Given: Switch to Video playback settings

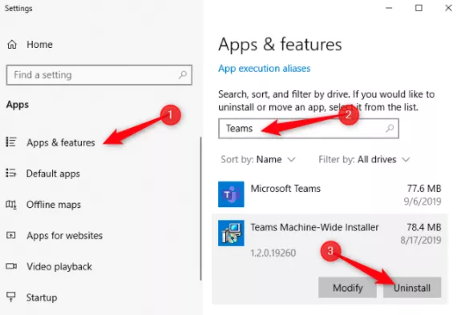Looking at the screenshot, I should [59, 266].
